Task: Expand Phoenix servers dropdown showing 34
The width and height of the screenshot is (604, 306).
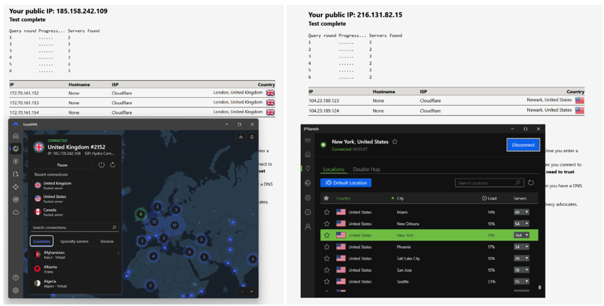Action: coord(521,246)
